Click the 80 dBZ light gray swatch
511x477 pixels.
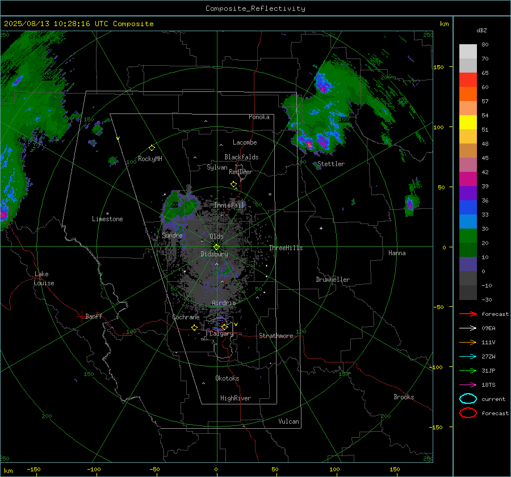pos(468,51)
